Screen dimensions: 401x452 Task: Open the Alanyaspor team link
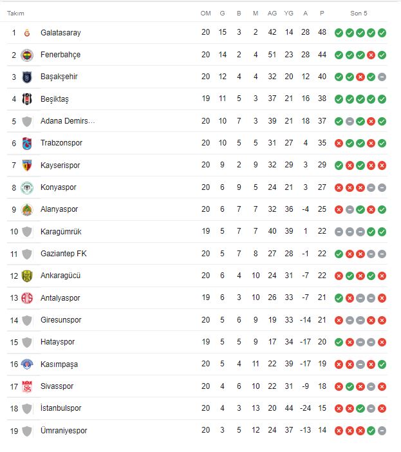point(60,209)
